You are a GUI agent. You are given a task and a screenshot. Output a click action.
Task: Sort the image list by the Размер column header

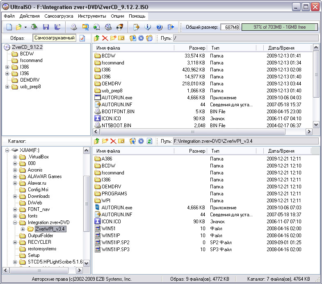pos(191,48)
